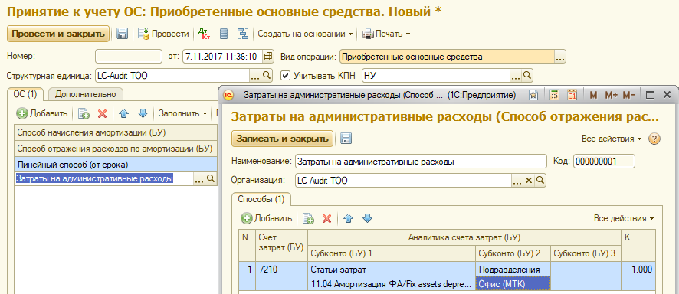Click the Код field 000000001

(604, 162)
